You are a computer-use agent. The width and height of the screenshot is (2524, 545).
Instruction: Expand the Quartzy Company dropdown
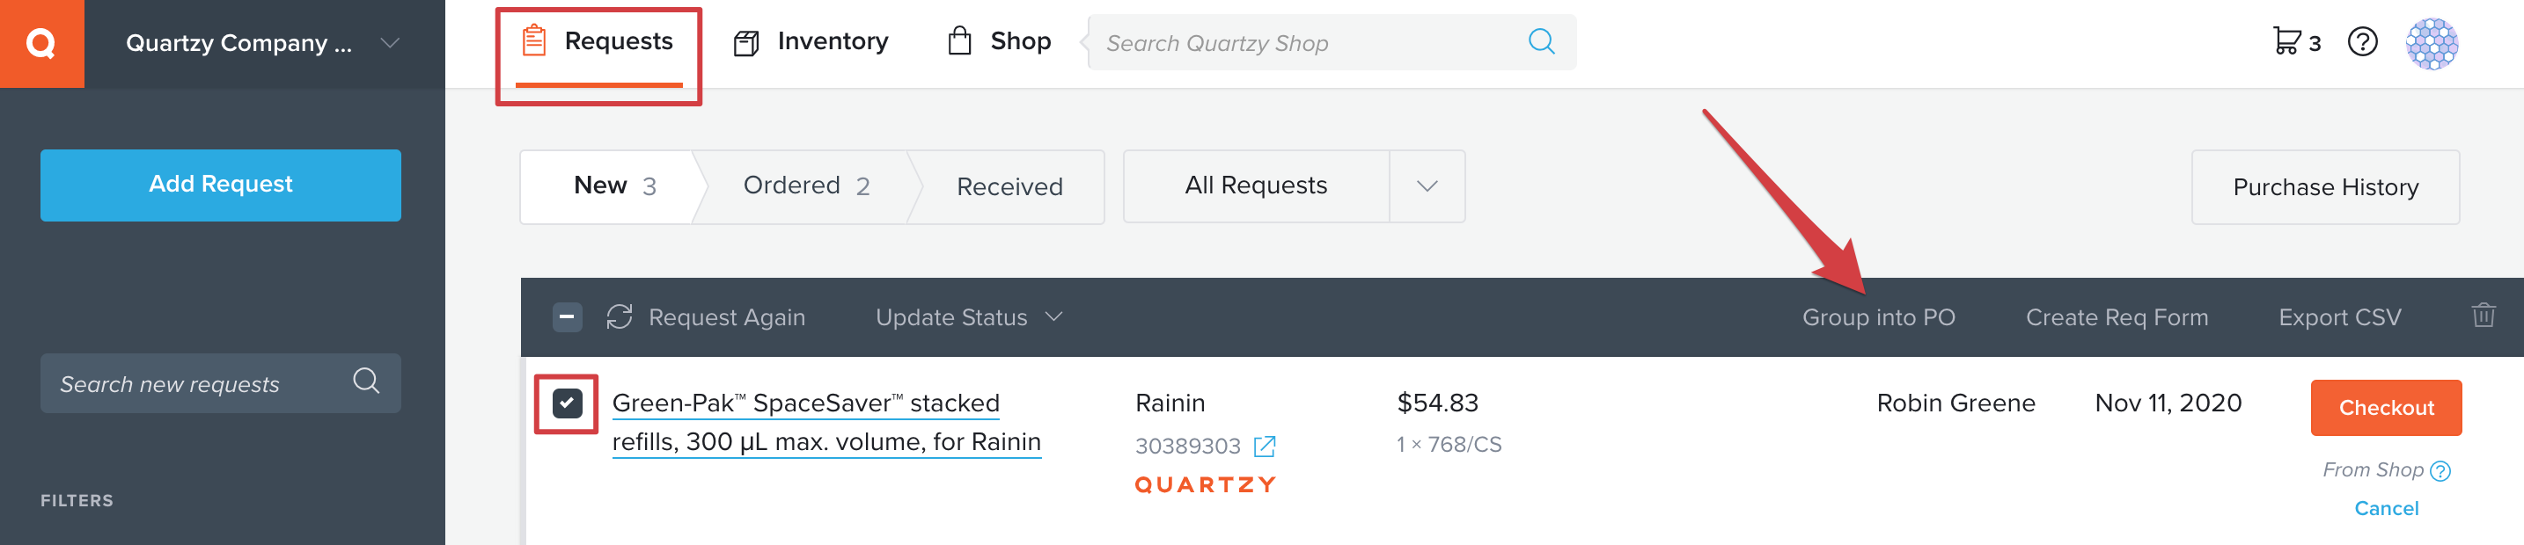pyautogui.click(x=390, y=43)
